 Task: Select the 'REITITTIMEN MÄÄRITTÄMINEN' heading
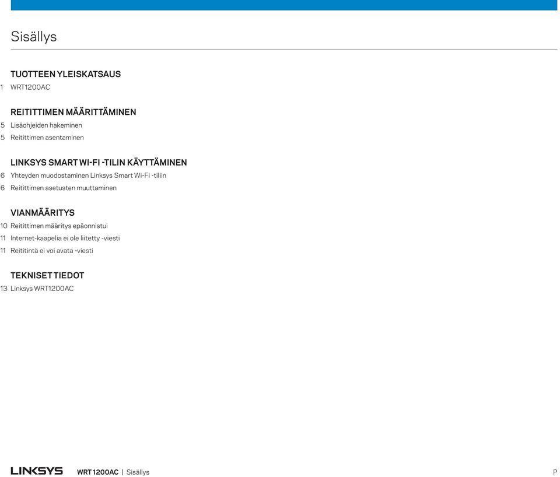[73, 112]
